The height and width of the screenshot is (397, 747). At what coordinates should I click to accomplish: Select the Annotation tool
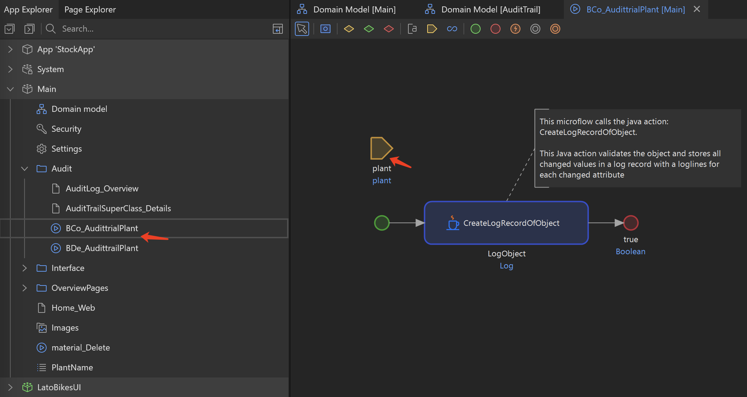click(412, 29)
